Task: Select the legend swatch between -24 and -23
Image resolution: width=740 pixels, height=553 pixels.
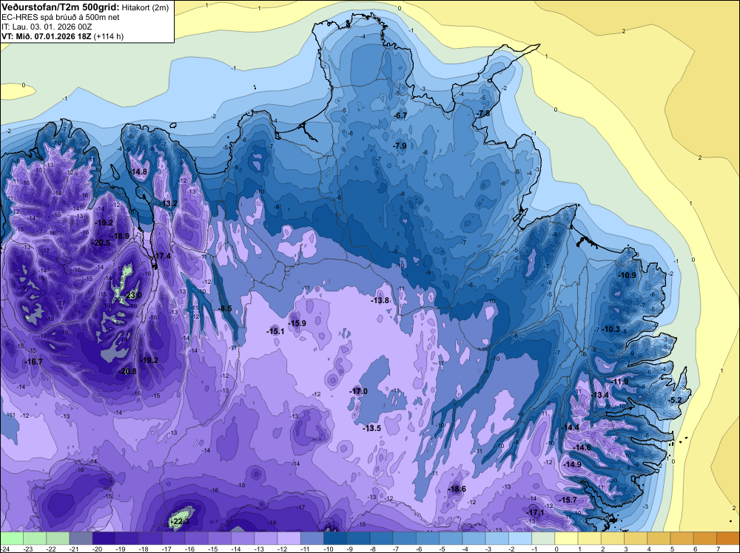Action: [x=11, y=538]
